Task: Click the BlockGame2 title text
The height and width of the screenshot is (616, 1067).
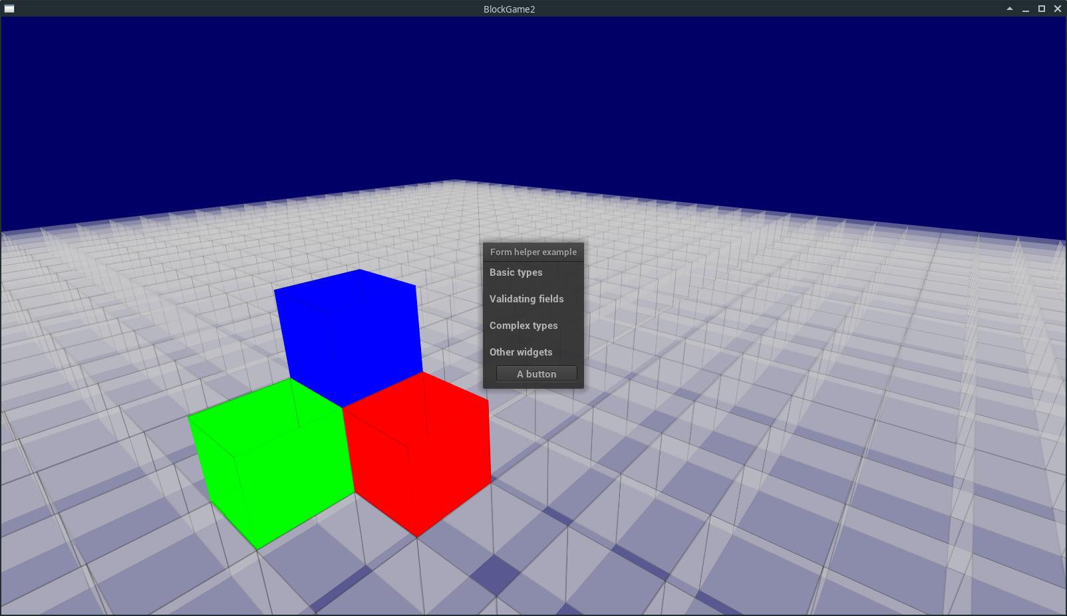Action: tap(510, 9)
